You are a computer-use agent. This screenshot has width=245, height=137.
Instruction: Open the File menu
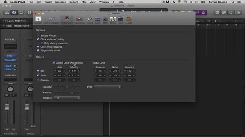tap(31, 2)
